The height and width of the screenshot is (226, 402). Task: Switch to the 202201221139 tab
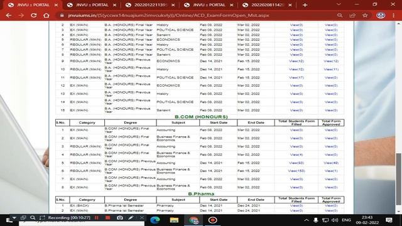click(x=151, y=5)
